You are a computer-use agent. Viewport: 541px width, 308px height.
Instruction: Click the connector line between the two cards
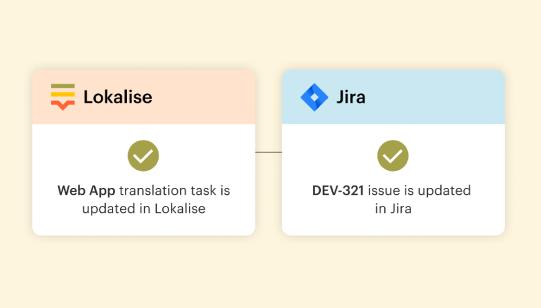pyautogui.click(x=268, y=152)
